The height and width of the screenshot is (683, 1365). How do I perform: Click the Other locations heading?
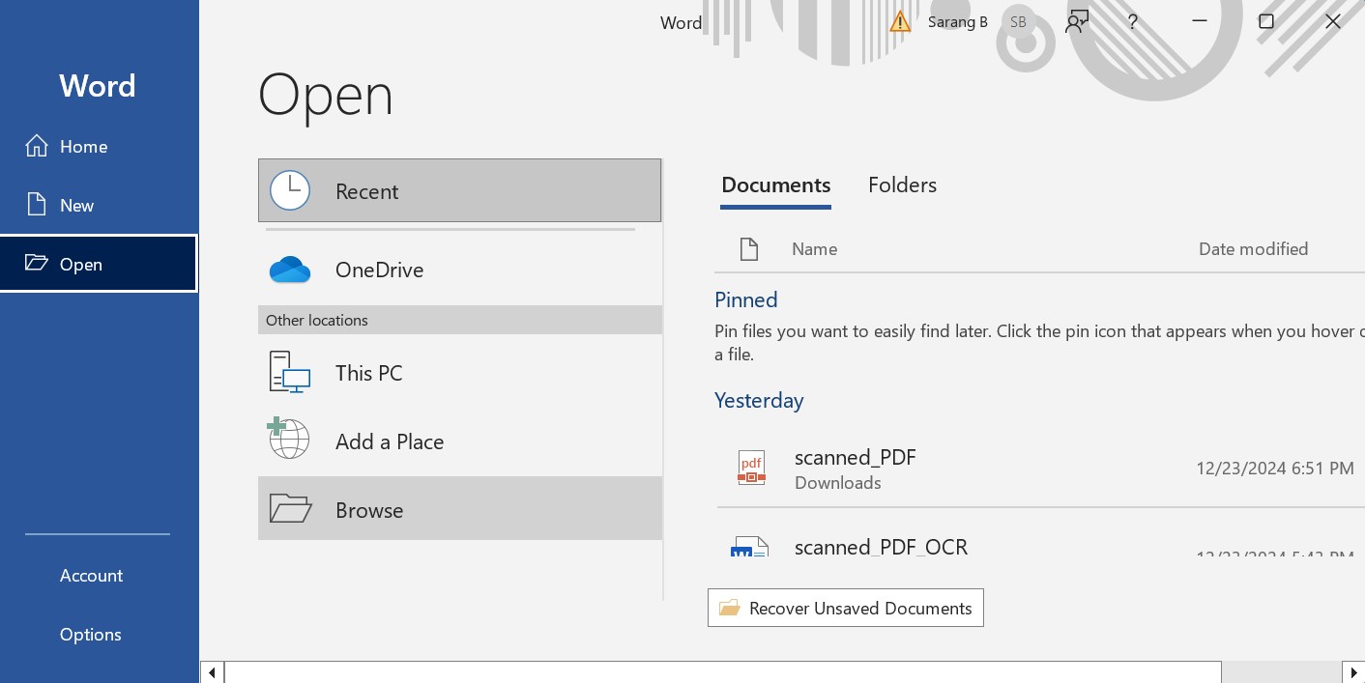[317, 320]
